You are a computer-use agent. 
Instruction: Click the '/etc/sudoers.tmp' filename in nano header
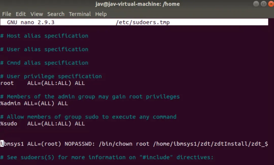coord(143,22)
